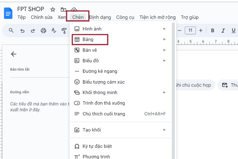The height and width of the screenshot is (159, 238).
Task: Expand the Biểu đồ submenu arrow
Action: point(164,60)
